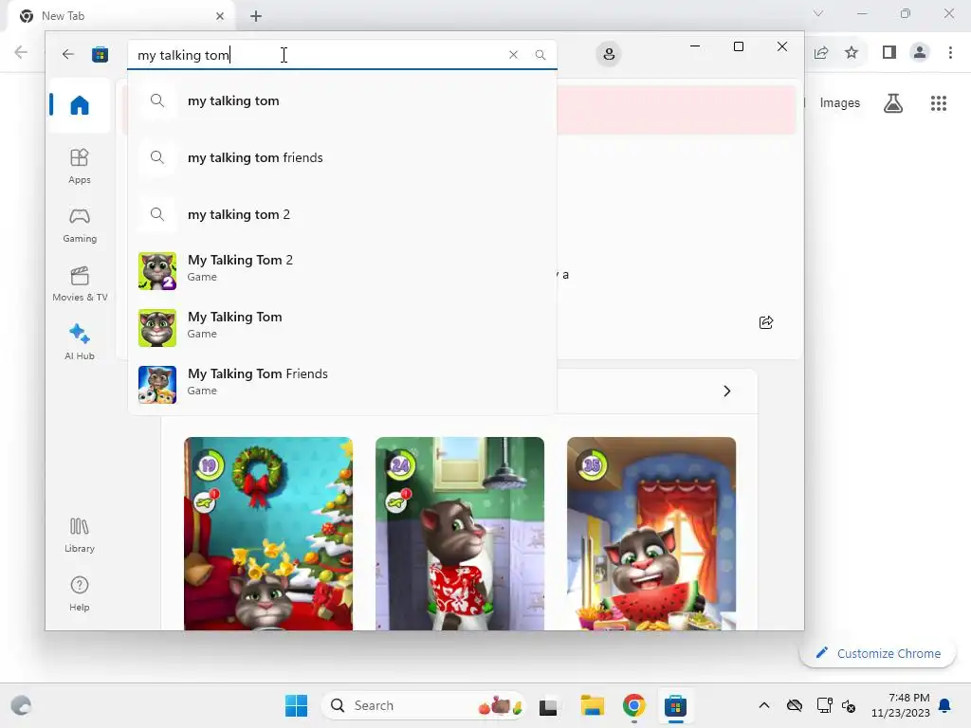971x728 pixels.
Task: Select suggestion 'my talking tom'
Action: 341,100
